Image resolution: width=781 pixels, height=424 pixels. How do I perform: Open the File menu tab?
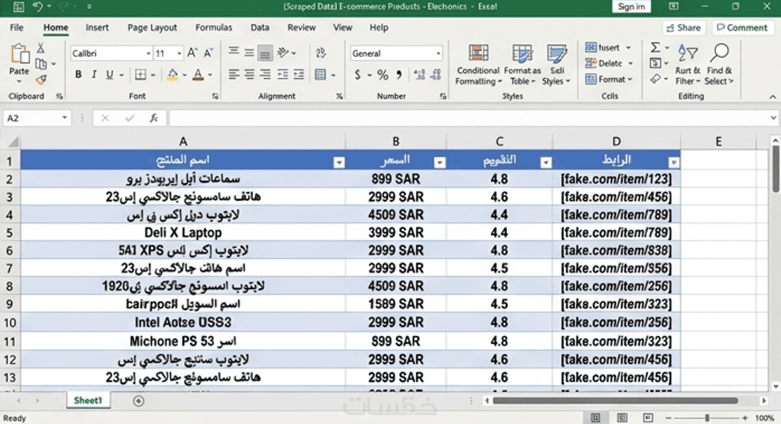point(17,27)
